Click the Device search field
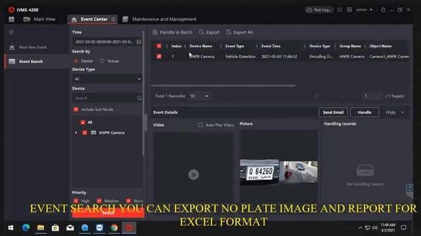 [x=105, y=98]
